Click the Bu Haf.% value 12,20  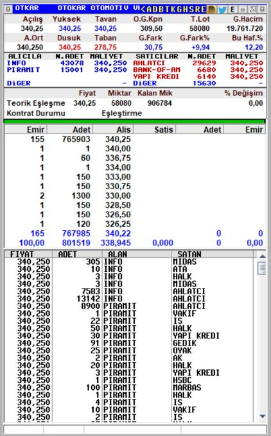point(254,47)
